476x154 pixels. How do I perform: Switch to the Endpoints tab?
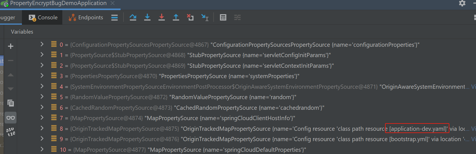(x=86, y=17)
